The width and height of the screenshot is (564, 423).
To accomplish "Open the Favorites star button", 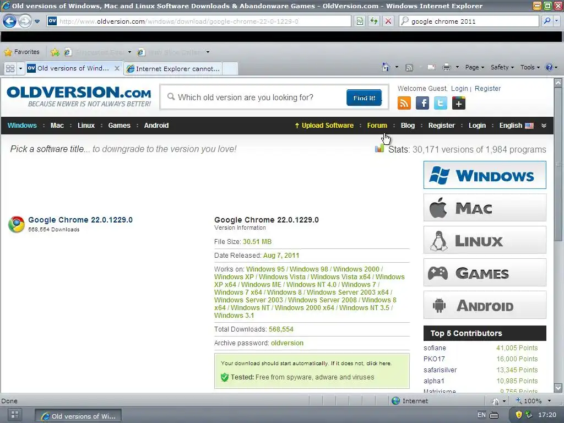I will click(x=21, y=52).
